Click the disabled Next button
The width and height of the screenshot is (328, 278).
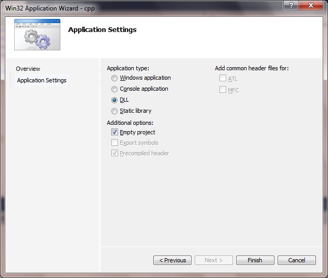214,260
